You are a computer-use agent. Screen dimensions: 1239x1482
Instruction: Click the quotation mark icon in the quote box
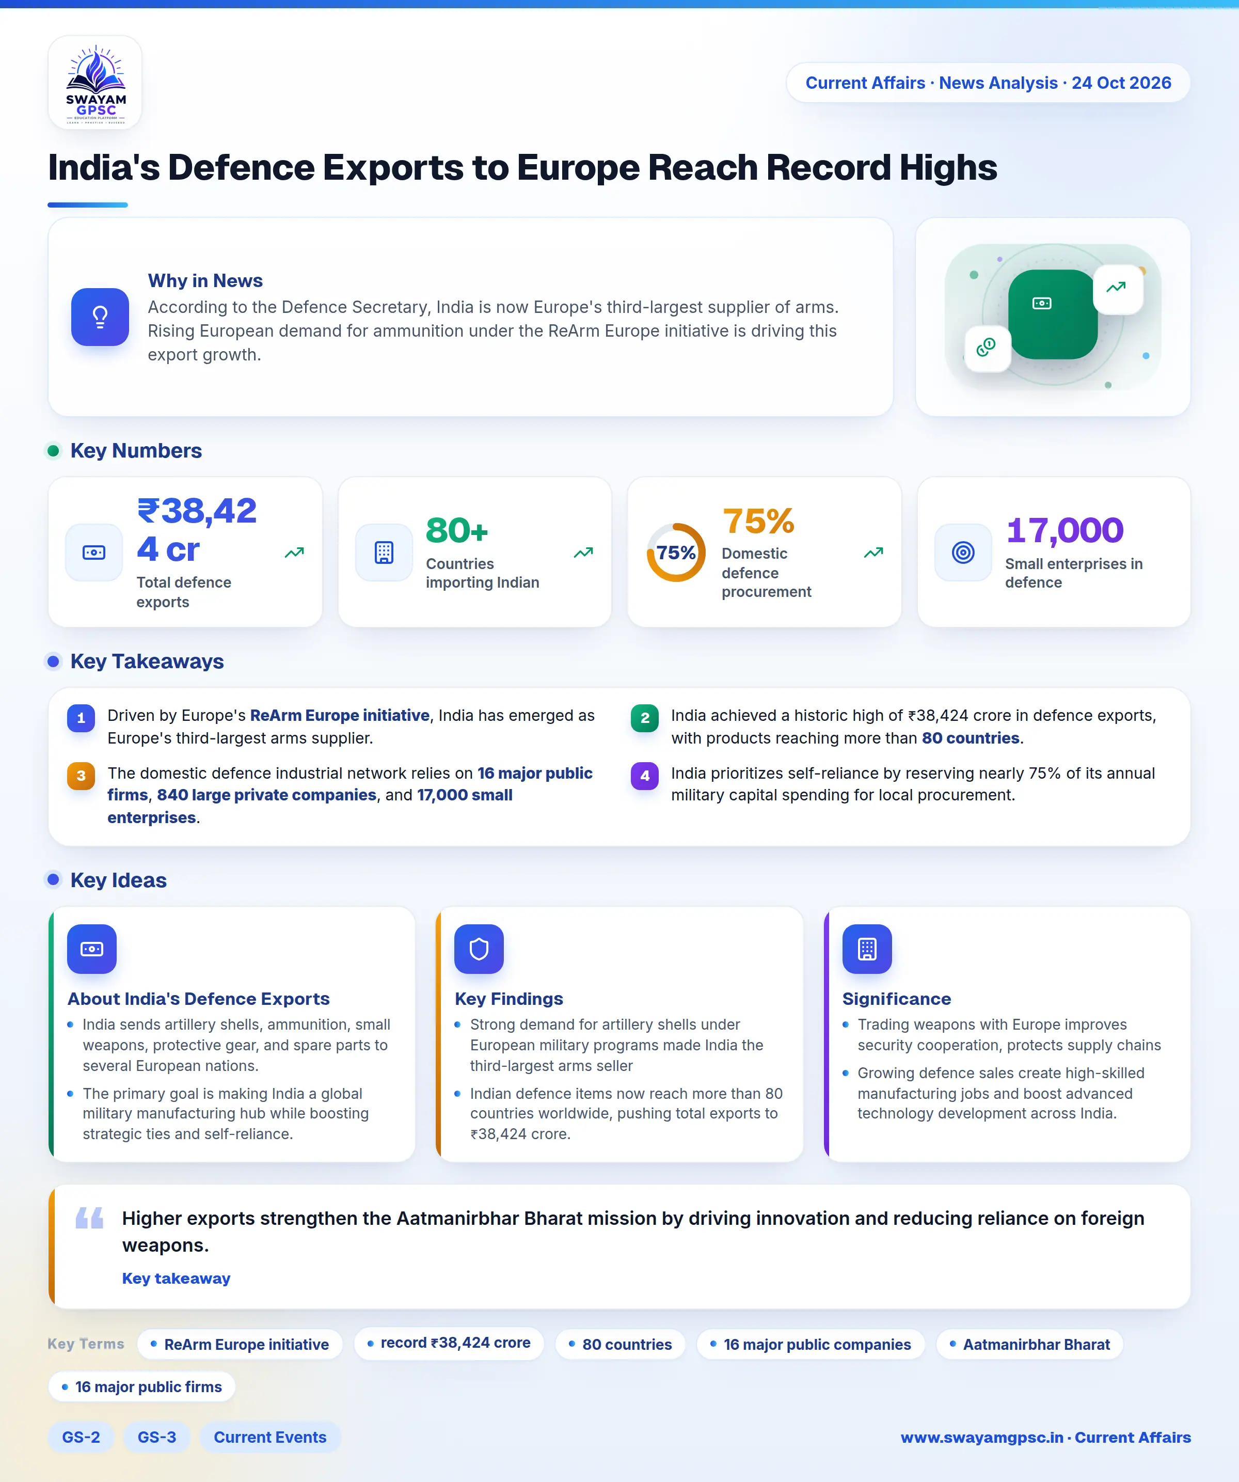click(x=90, y=1218)
